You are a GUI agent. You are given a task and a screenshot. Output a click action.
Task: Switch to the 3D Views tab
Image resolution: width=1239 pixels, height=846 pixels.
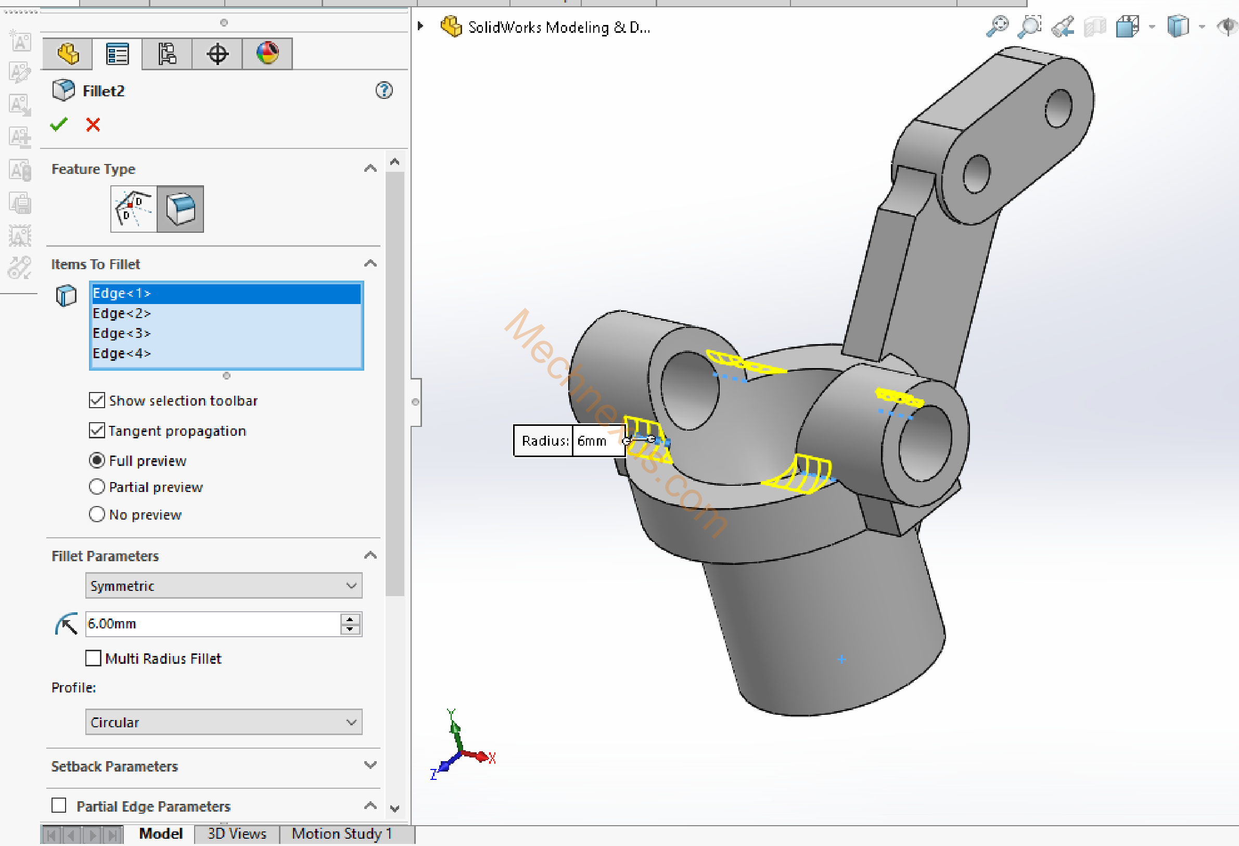237,834
